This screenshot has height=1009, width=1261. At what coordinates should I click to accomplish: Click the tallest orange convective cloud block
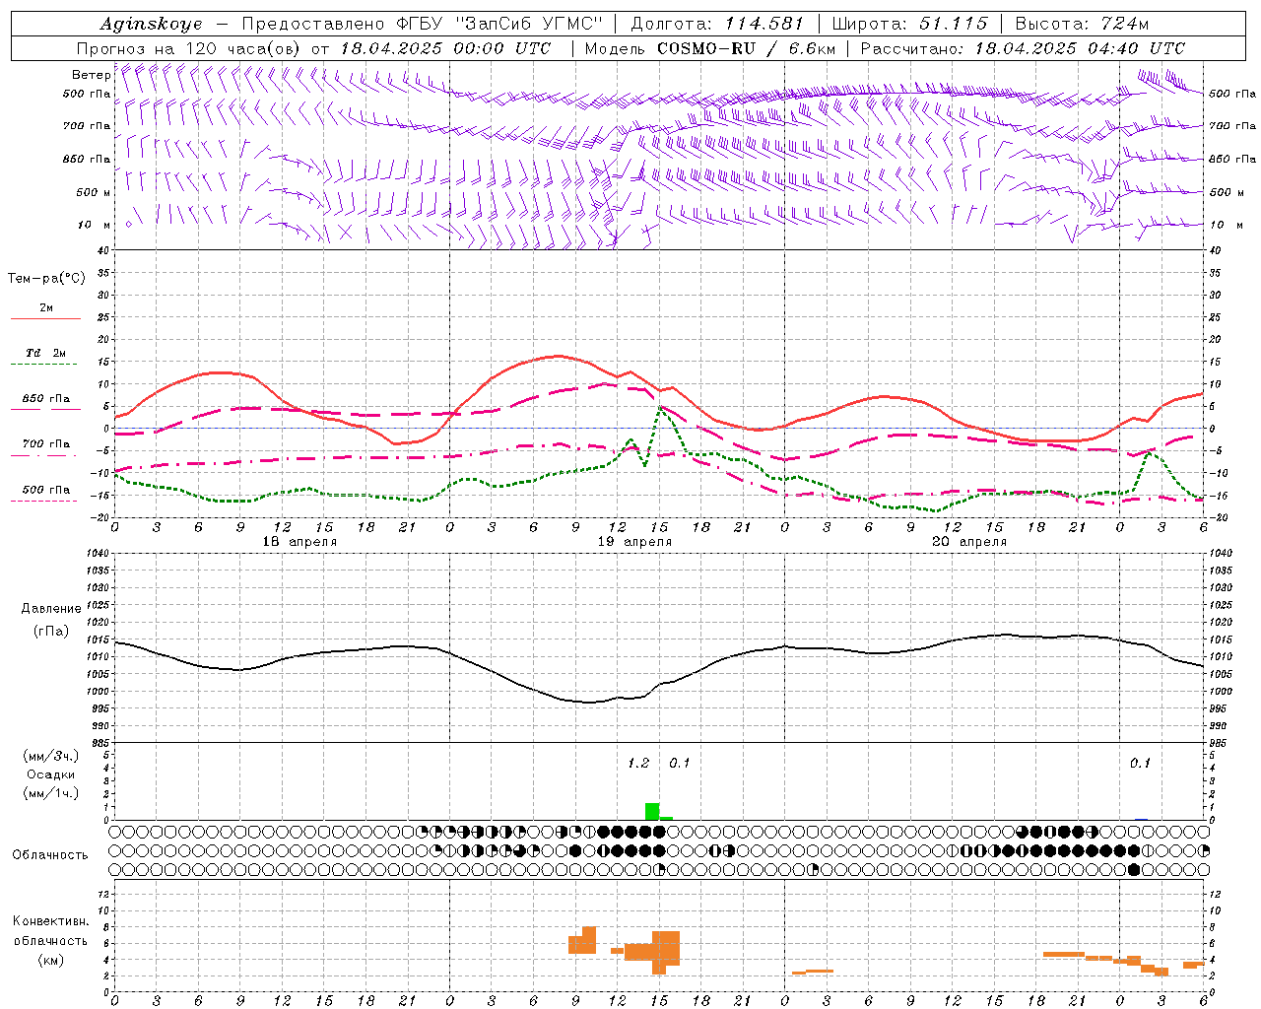666,952
